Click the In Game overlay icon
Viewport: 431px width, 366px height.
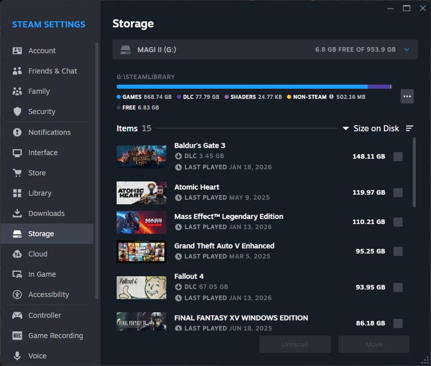[x=17, y=274]
